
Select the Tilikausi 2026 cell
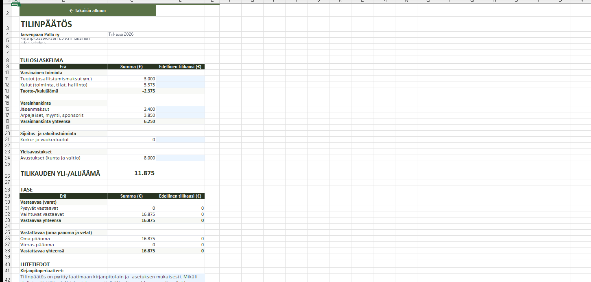click(131, 34)
